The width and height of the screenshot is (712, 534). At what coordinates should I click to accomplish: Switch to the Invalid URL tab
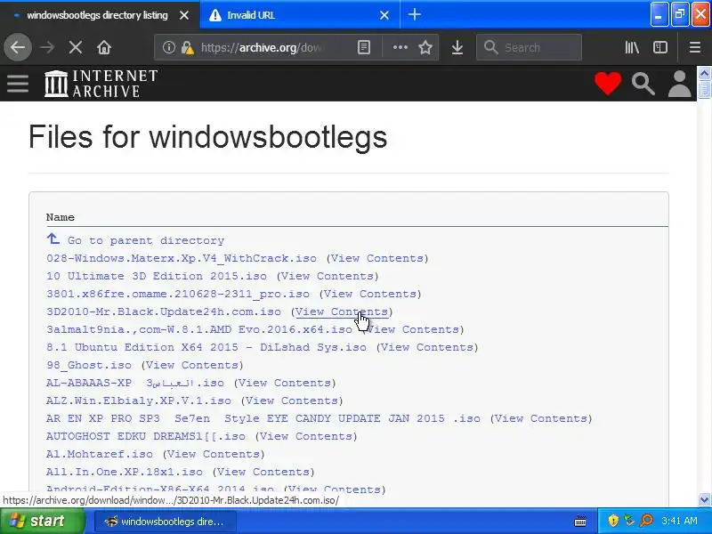[300, 15]
